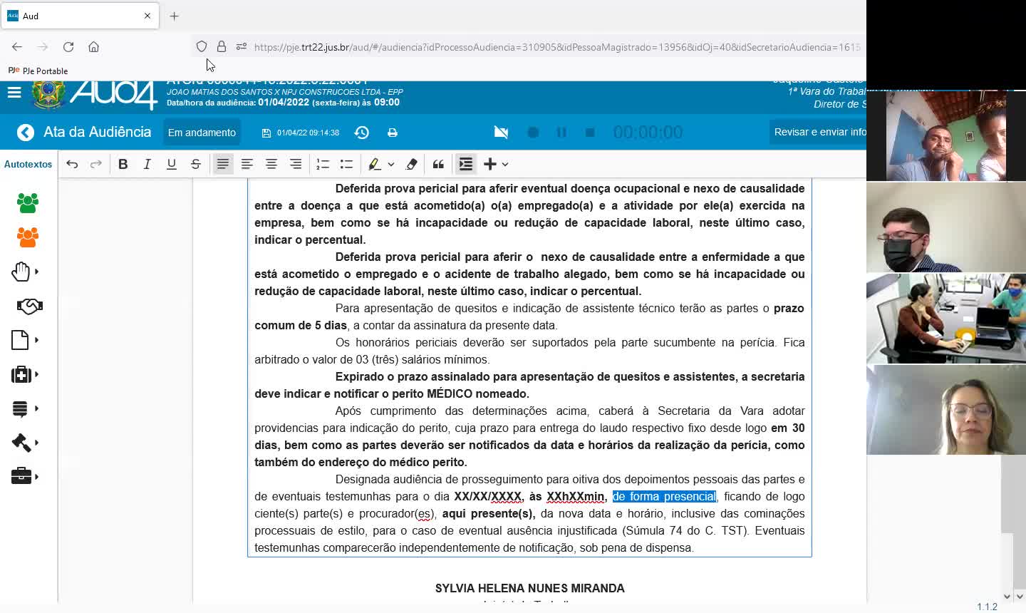Open the PJe Portable bookmark
Screen dimensions: 1026x613
(x=38, y=71)
